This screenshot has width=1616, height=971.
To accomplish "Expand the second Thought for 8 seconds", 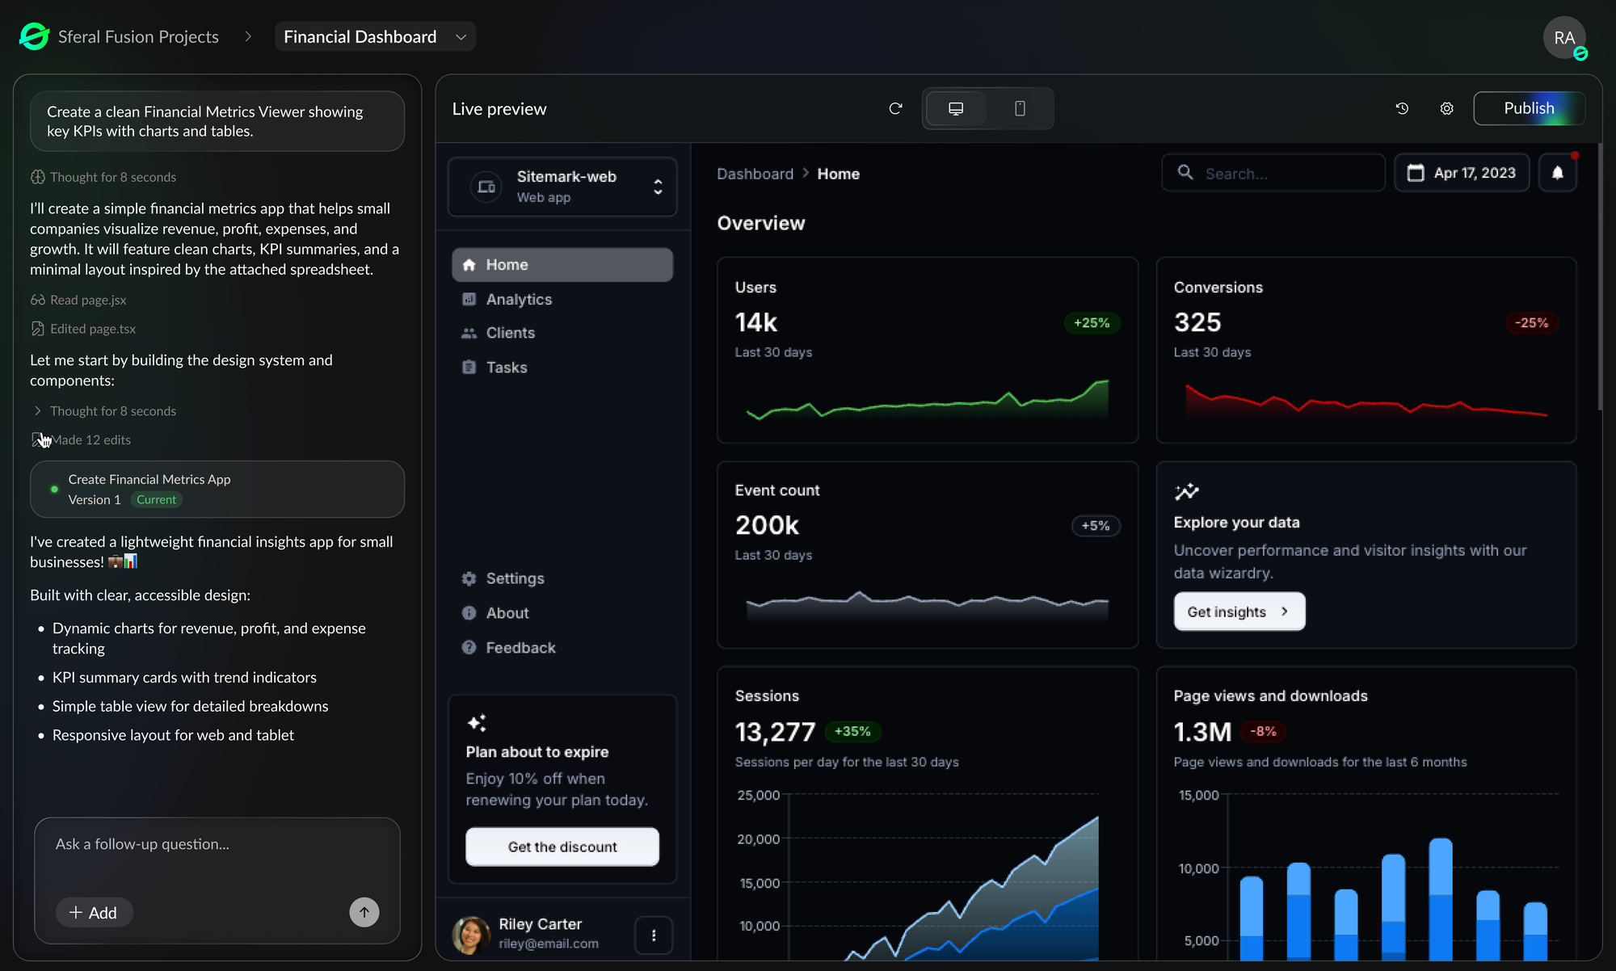I will [x=103, y=411].
